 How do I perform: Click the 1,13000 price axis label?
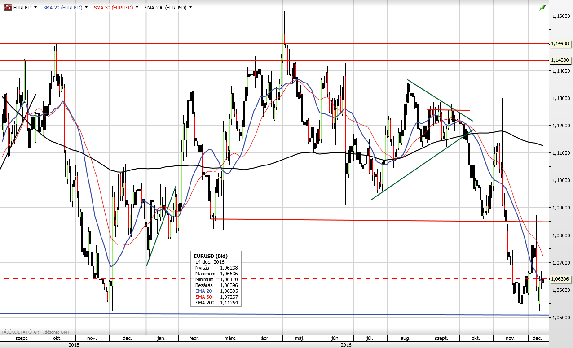(561, 98)
